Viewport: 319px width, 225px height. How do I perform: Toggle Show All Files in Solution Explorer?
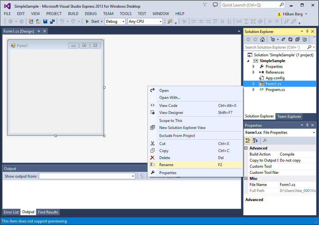305,39
